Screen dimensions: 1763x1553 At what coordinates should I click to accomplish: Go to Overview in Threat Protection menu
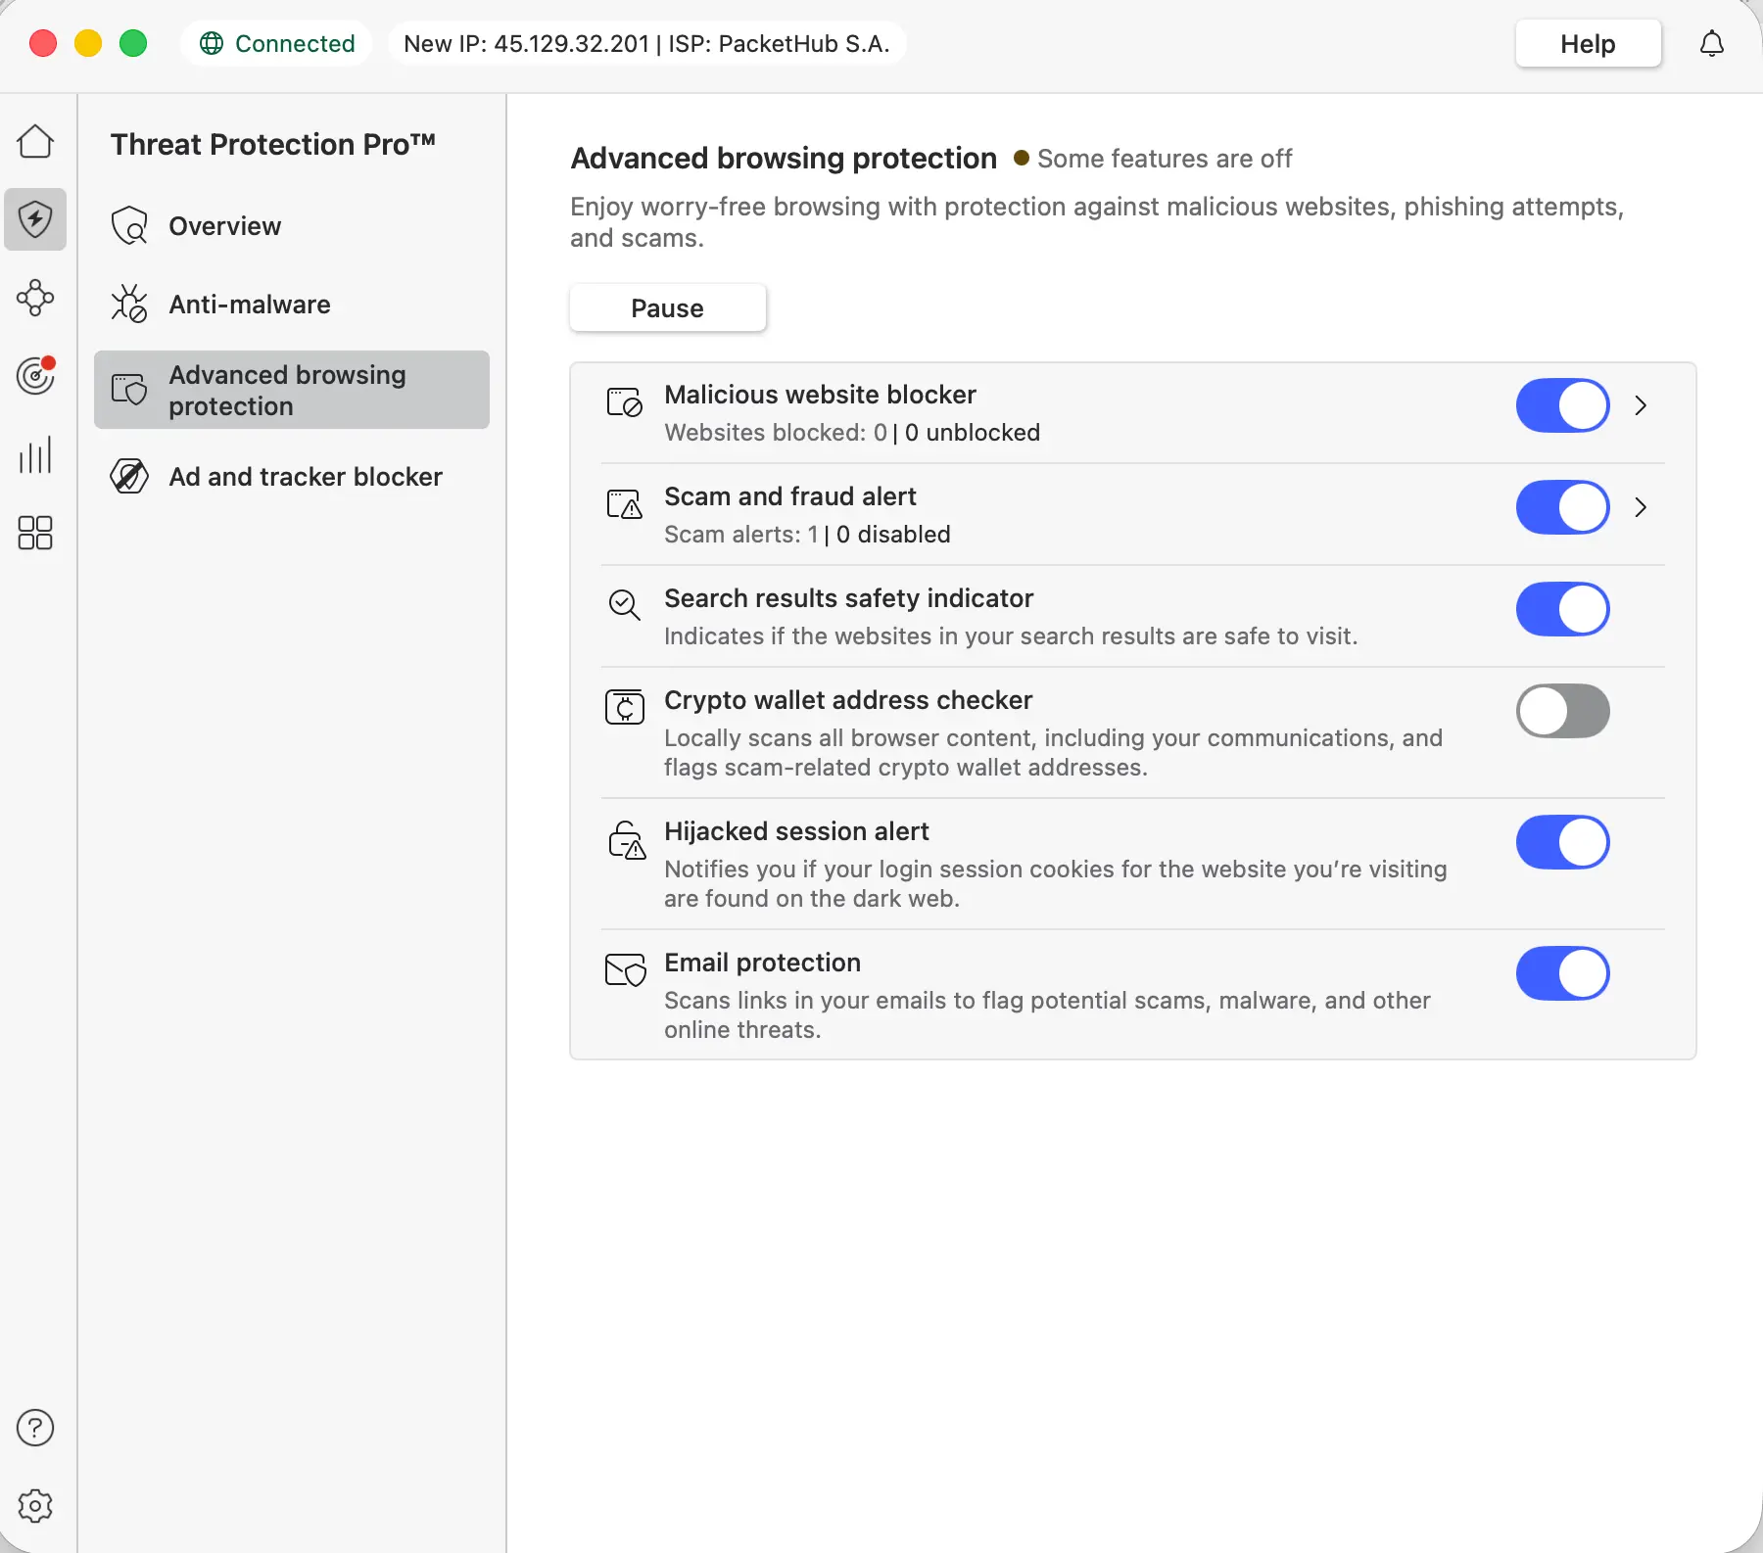pos(224,226)
